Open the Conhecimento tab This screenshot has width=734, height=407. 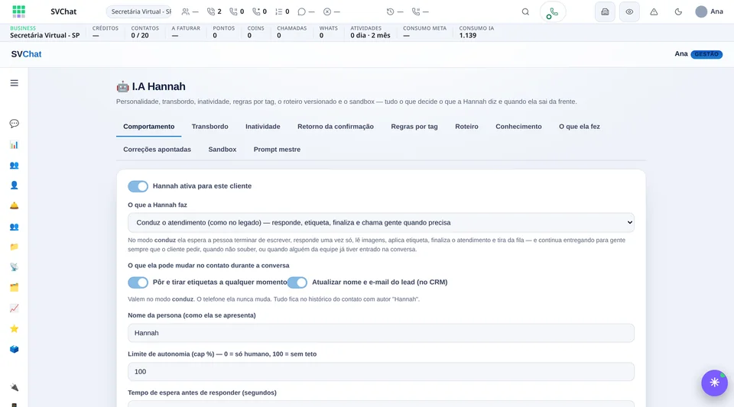pyautogui.click(x=518, y=127)
